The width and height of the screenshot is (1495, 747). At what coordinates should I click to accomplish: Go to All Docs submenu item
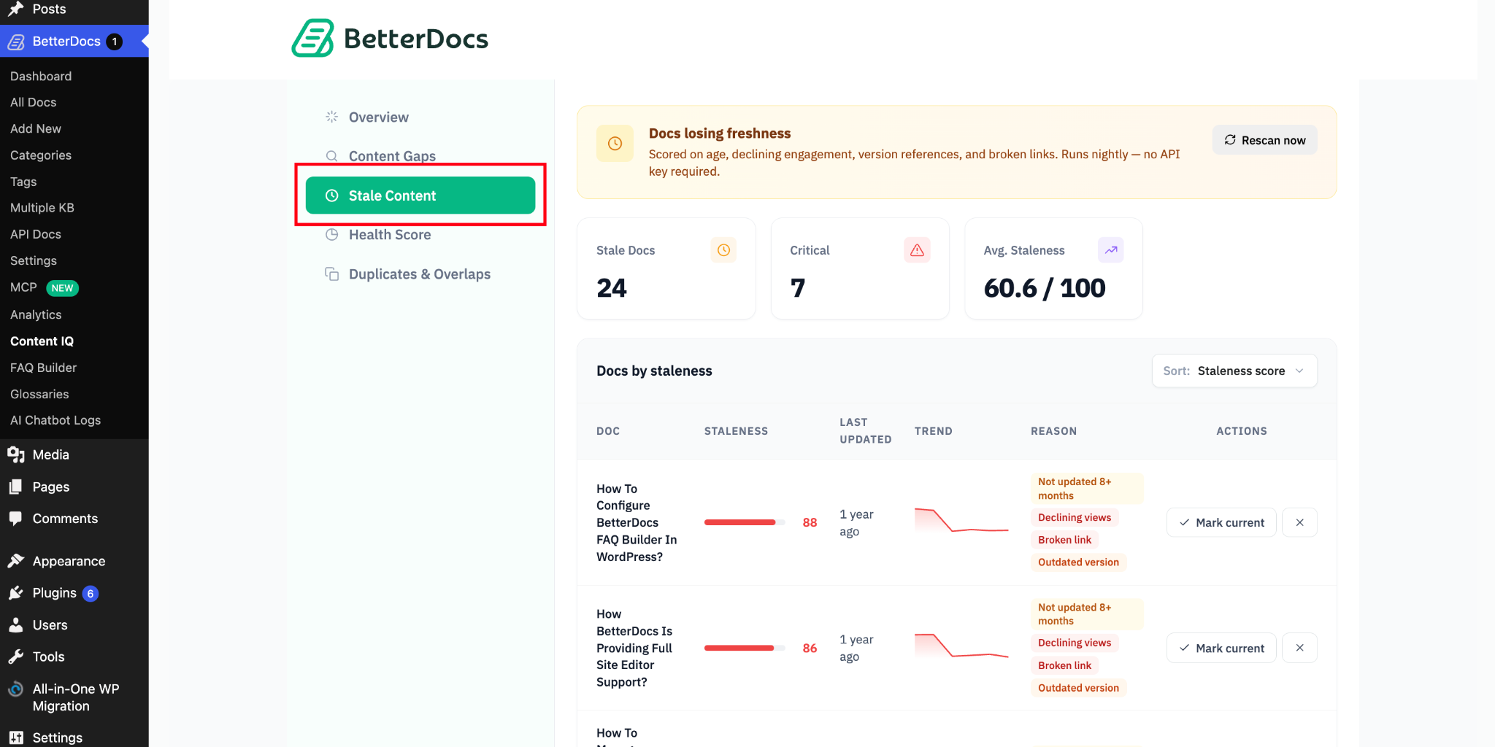pyautogui.click(x=34, y=102)
